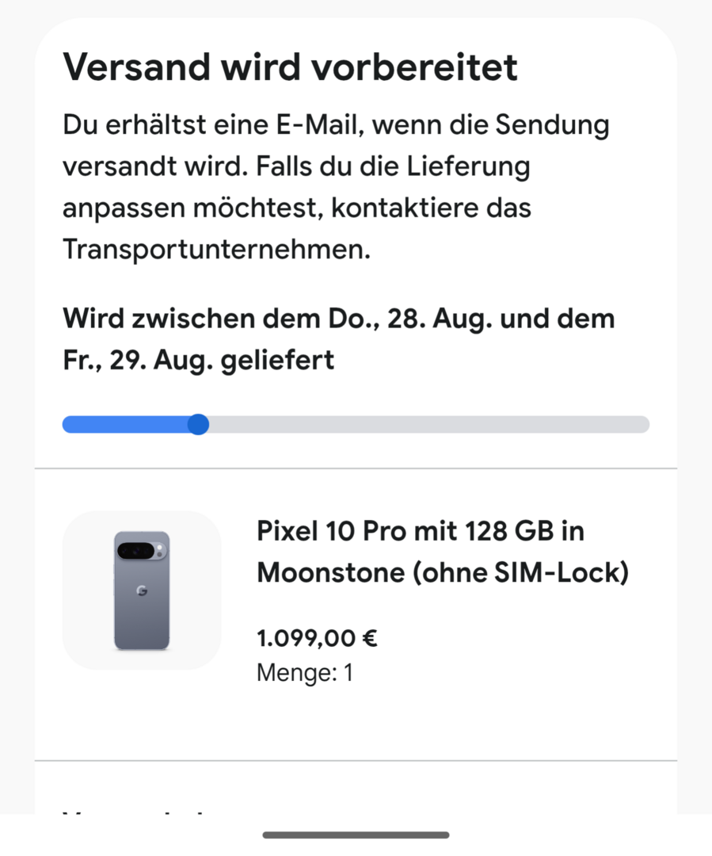Tap the home gesture bar at the bottom
712x856 pixels.
[x=356, y=835]
